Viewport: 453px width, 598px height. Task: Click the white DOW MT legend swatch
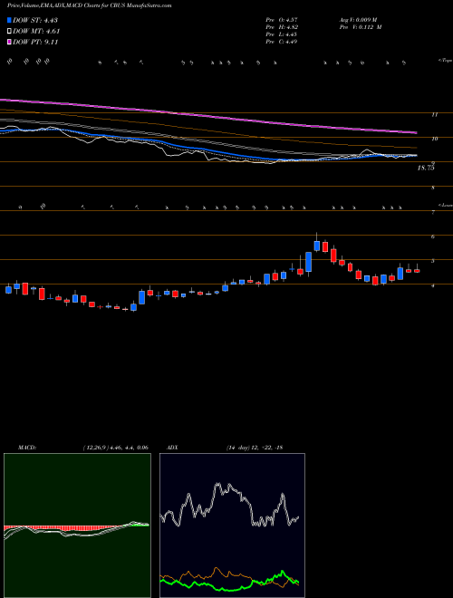pos(9,32)
